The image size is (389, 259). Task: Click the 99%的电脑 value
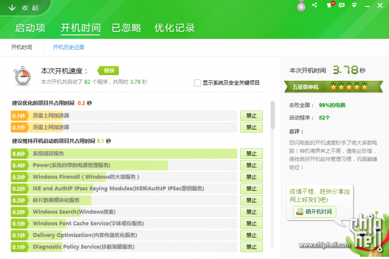point(332,105)
